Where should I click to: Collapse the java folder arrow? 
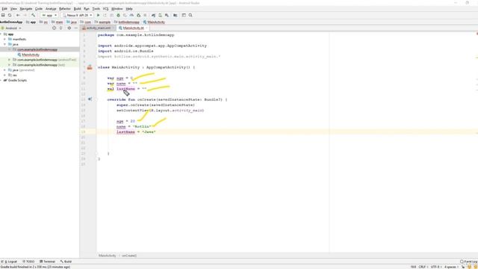[4, 44]
